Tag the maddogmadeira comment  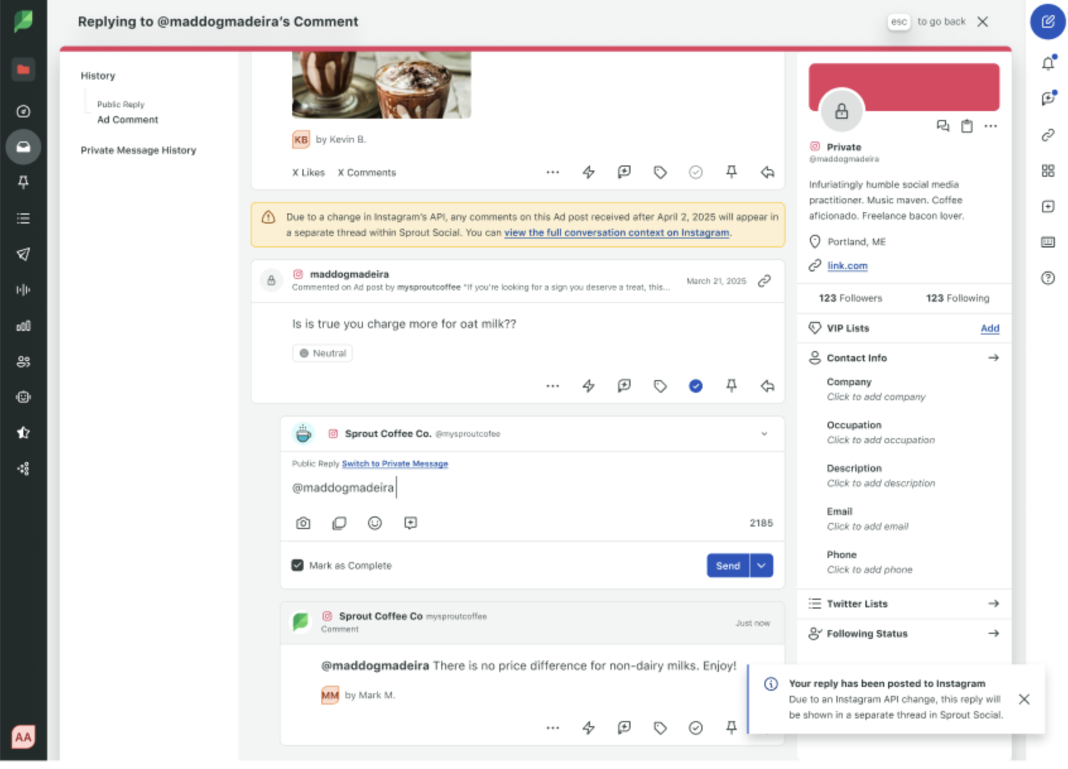[660, 386]
